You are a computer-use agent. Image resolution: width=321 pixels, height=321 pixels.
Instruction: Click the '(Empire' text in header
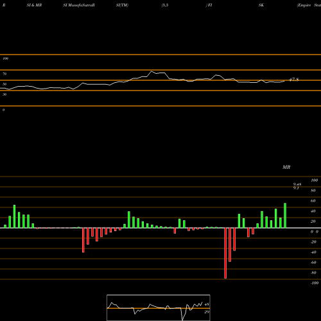(x=304, y=5)
